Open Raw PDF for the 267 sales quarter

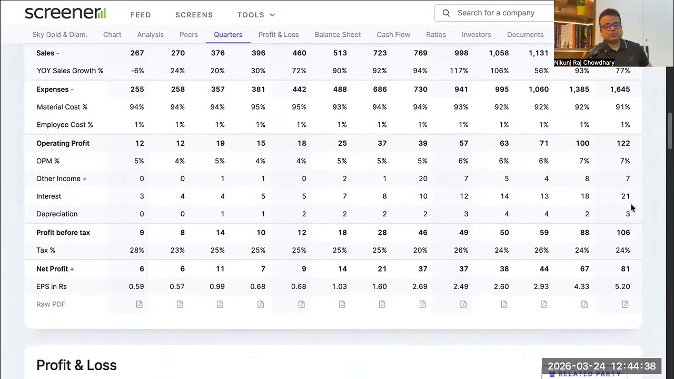(x=140, y=304)
